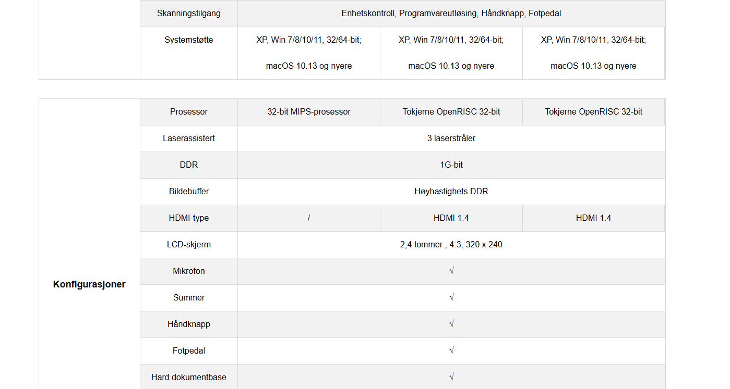The width and height of the screenshot is (730, 389).
Task: Click the LCD-skjerm row label
Action: (x=189, y=244)
